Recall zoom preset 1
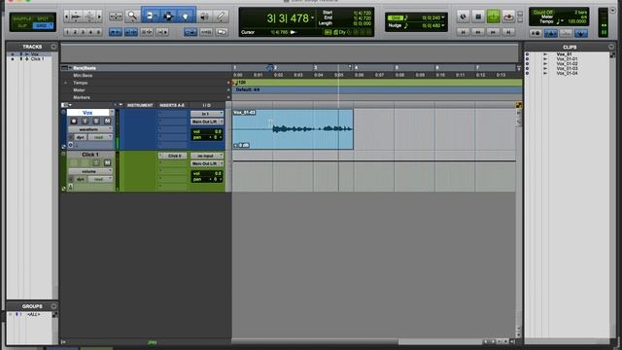The height and width of the screenshot is (350, 622). (67, 32)
